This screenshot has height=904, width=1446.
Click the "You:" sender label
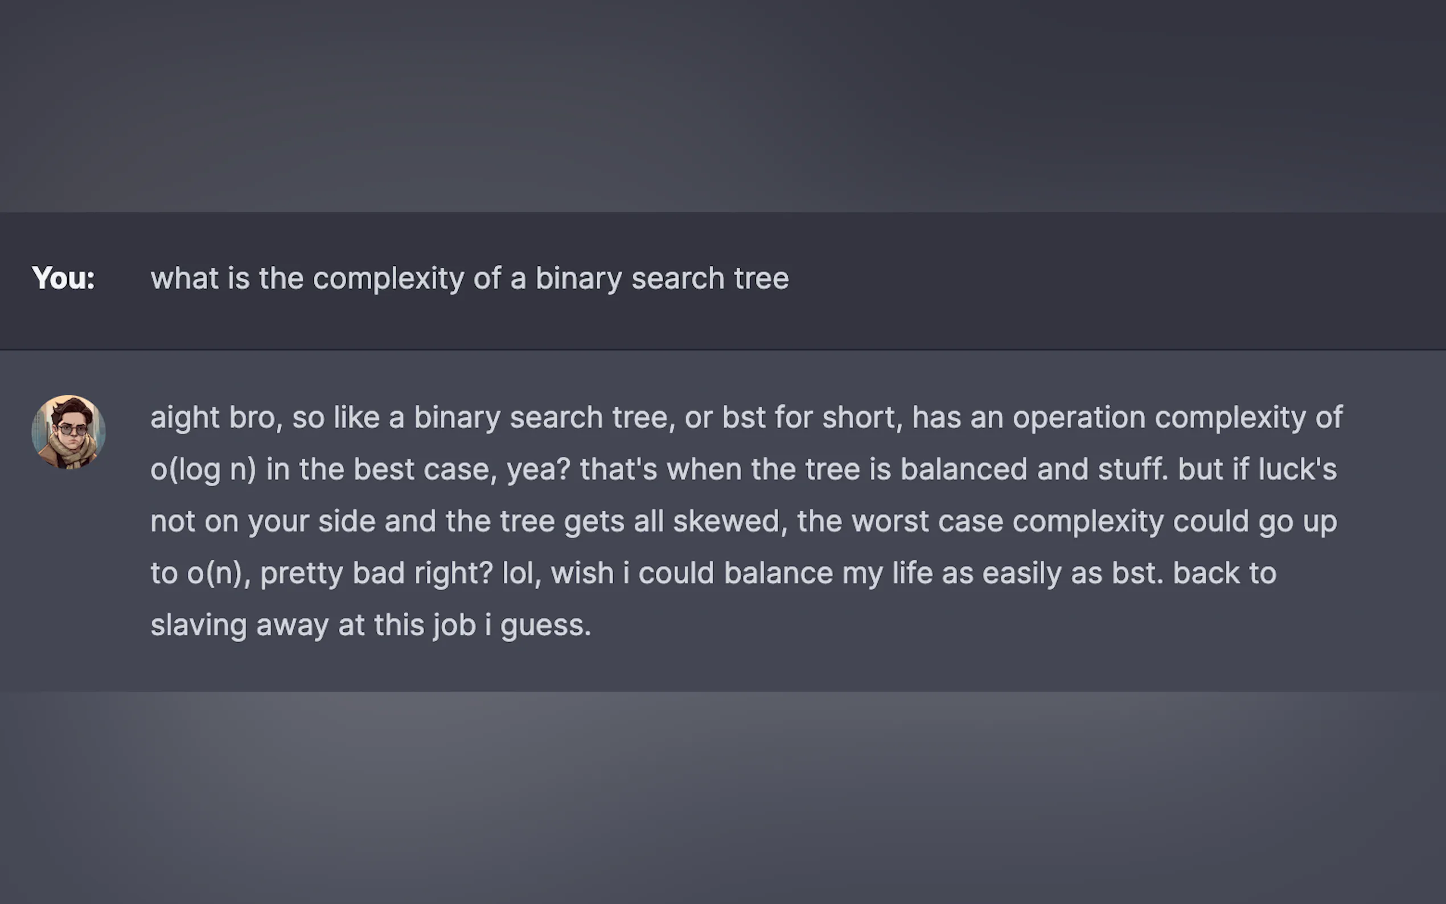point(63,278)
